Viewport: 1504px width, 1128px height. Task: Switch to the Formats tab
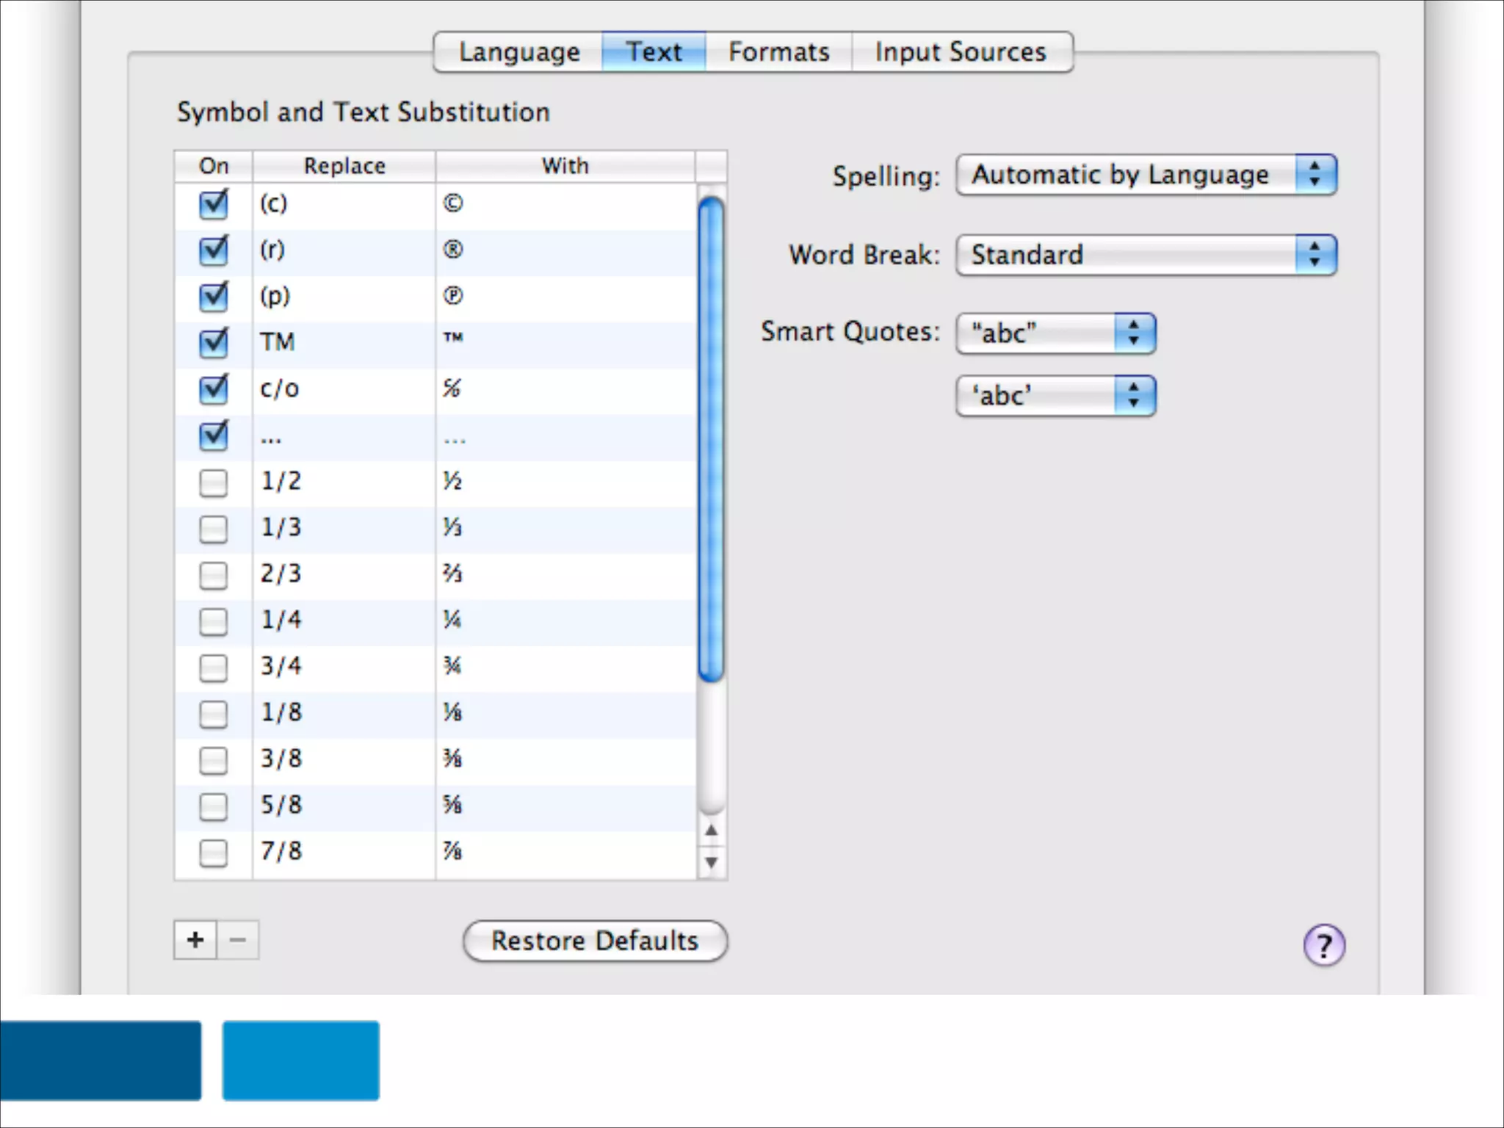(778, 52)
